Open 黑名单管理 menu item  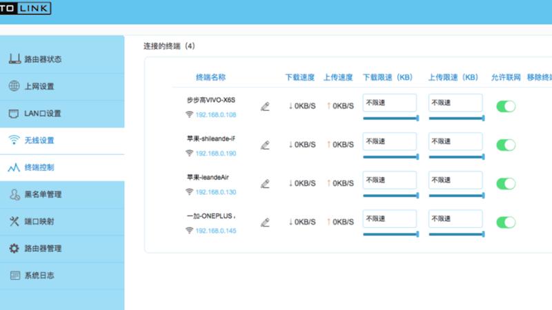62,194
